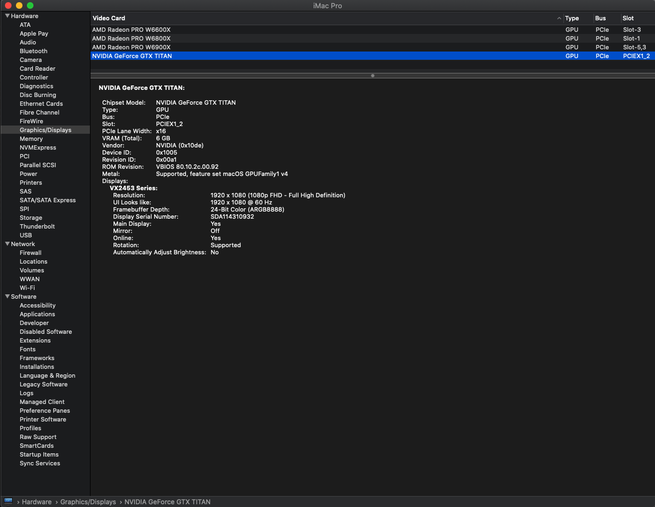The height and width of the screenshot is (507, 655).
Task: Sort by Slot column header
Action: (637, 18)
